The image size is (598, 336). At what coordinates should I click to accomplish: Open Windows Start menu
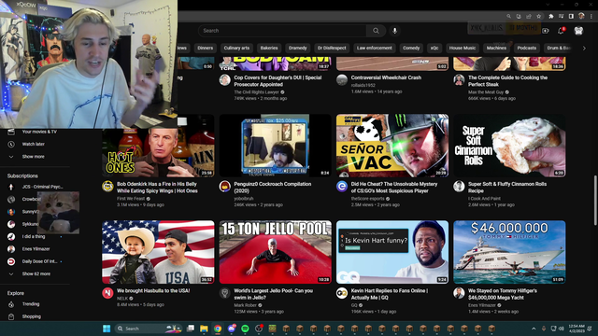[x=107, y=329]
